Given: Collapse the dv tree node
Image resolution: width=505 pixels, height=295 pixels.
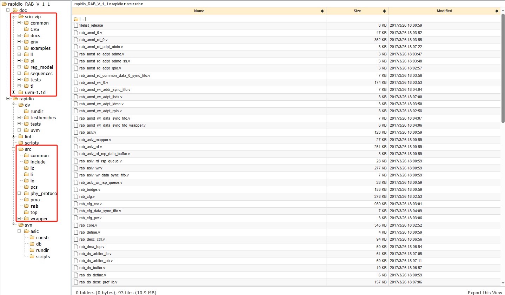Looking at the screenshot, I should 14,105.
